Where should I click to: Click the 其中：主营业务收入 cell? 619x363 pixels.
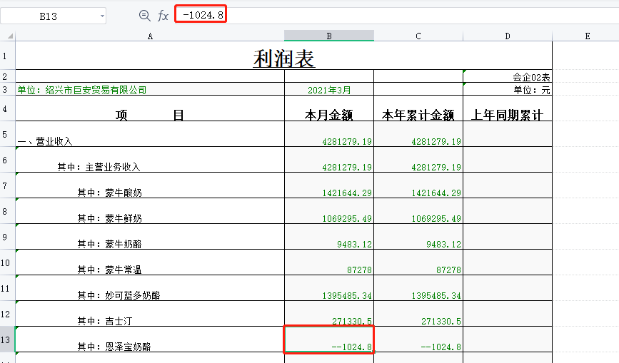point(150,160)
